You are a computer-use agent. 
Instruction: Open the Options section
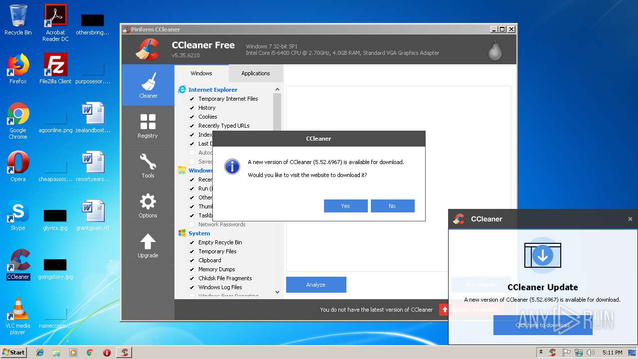(148, 205)
